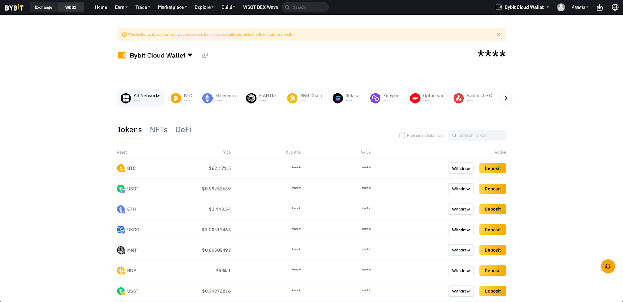This screenshot has height=302, width=623.
Task: Withdraw USDC
Action: tap(461, 230)
